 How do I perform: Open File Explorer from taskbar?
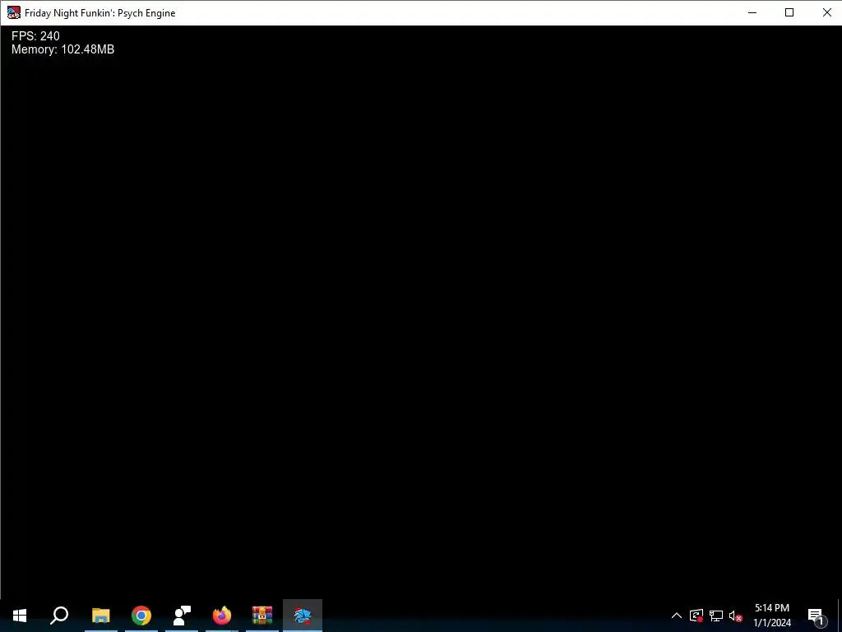click(100, 616)
